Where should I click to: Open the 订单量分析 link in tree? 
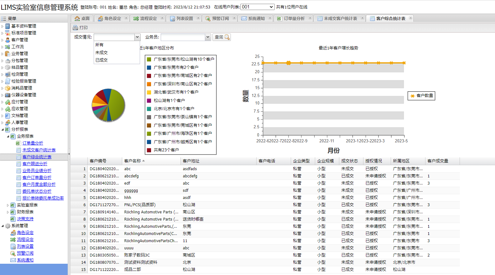tap(33, 143)
